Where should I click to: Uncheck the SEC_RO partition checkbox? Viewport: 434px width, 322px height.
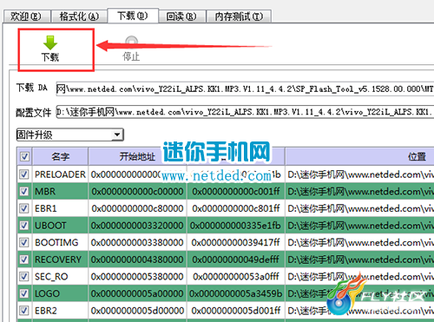tap(24, 277)
